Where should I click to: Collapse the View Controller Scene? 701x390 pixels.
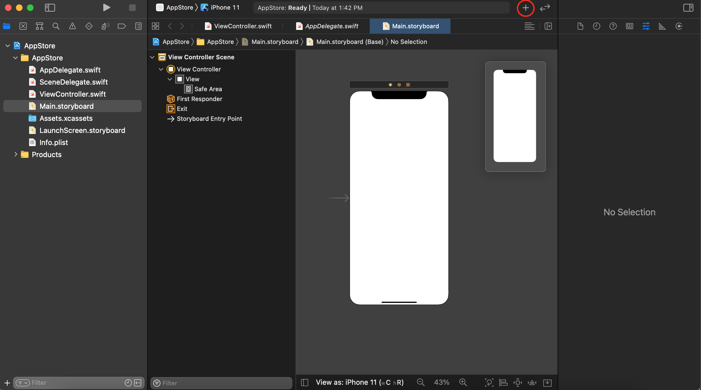click(x=152, y=57)
